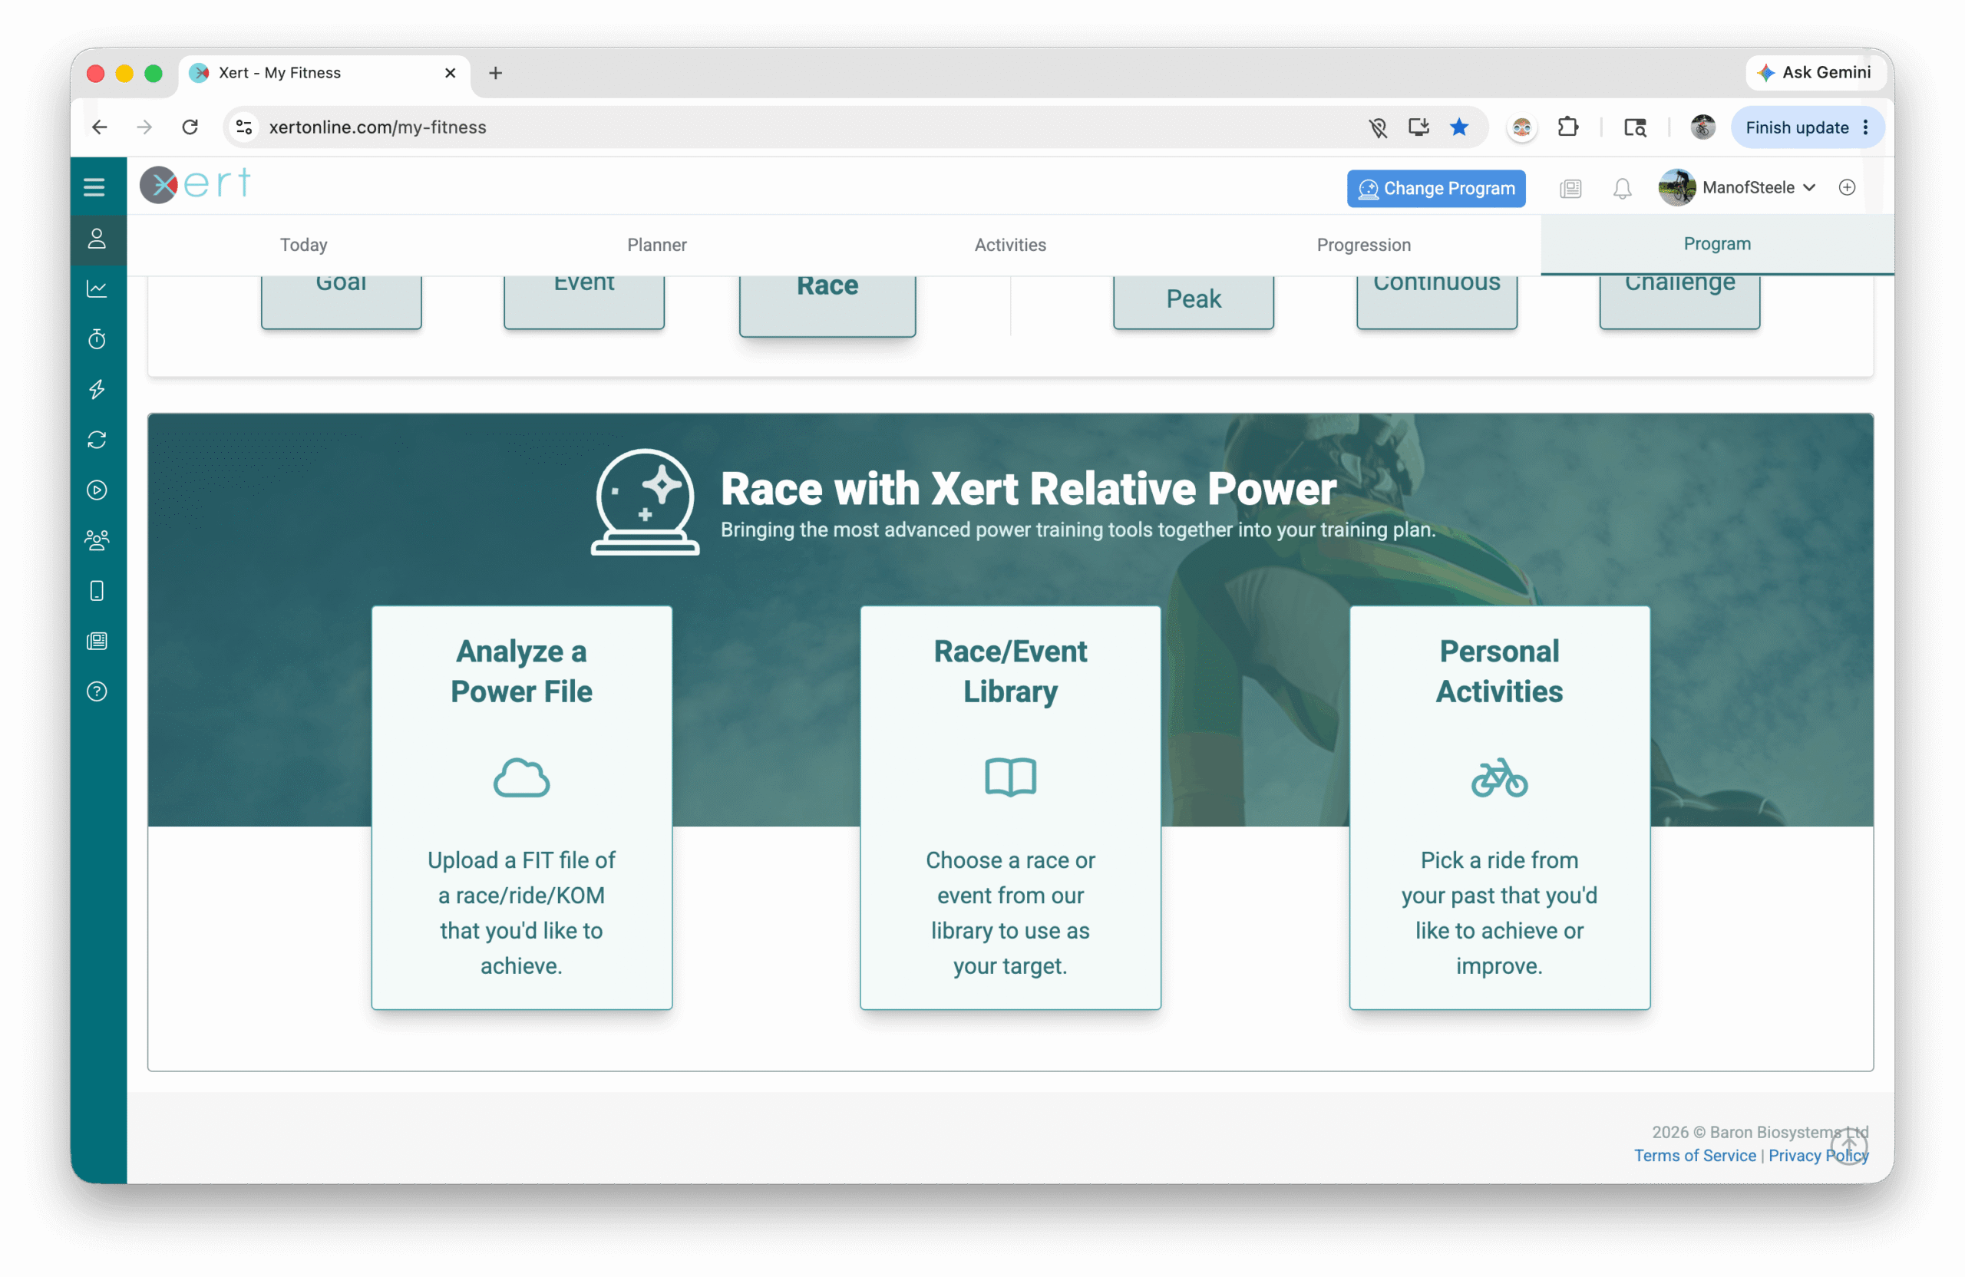
Task: Select the Continuous program button
Action: pos(1437,302)
